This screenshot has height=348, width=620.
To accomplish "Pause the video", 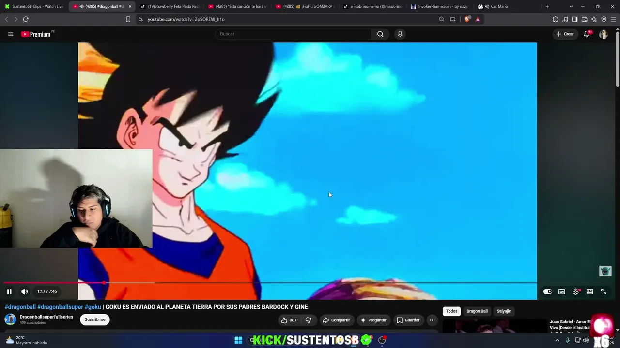I will tap(9, 291).
